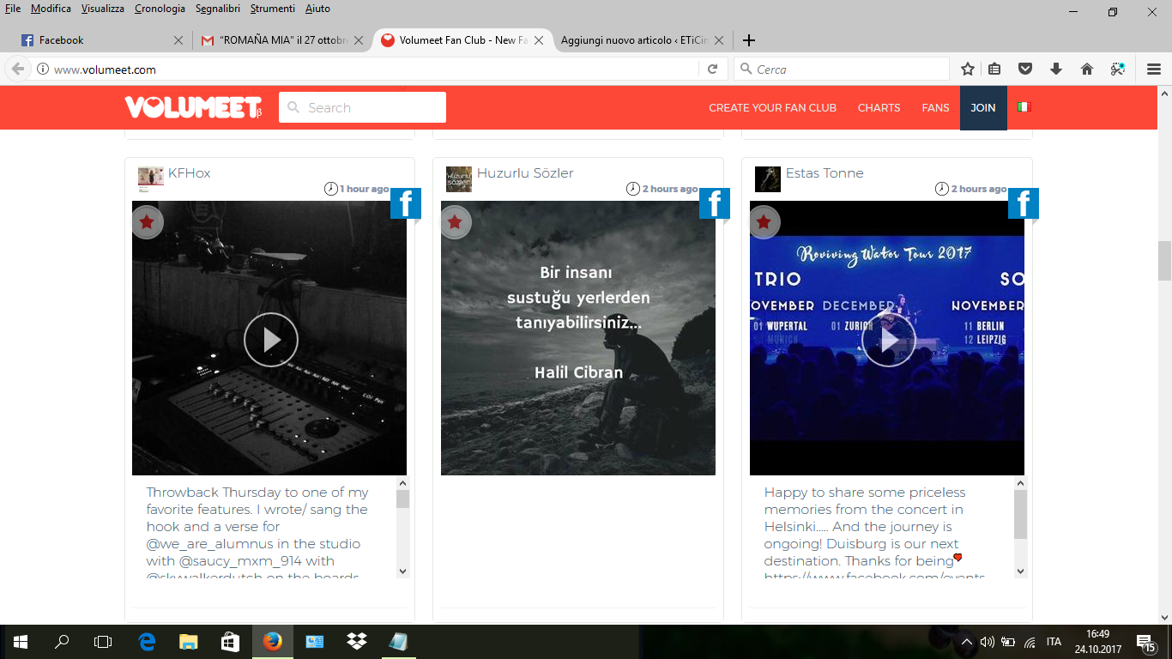
Task: Star the Estas Tonne post
Action: [x=764, y=222]
